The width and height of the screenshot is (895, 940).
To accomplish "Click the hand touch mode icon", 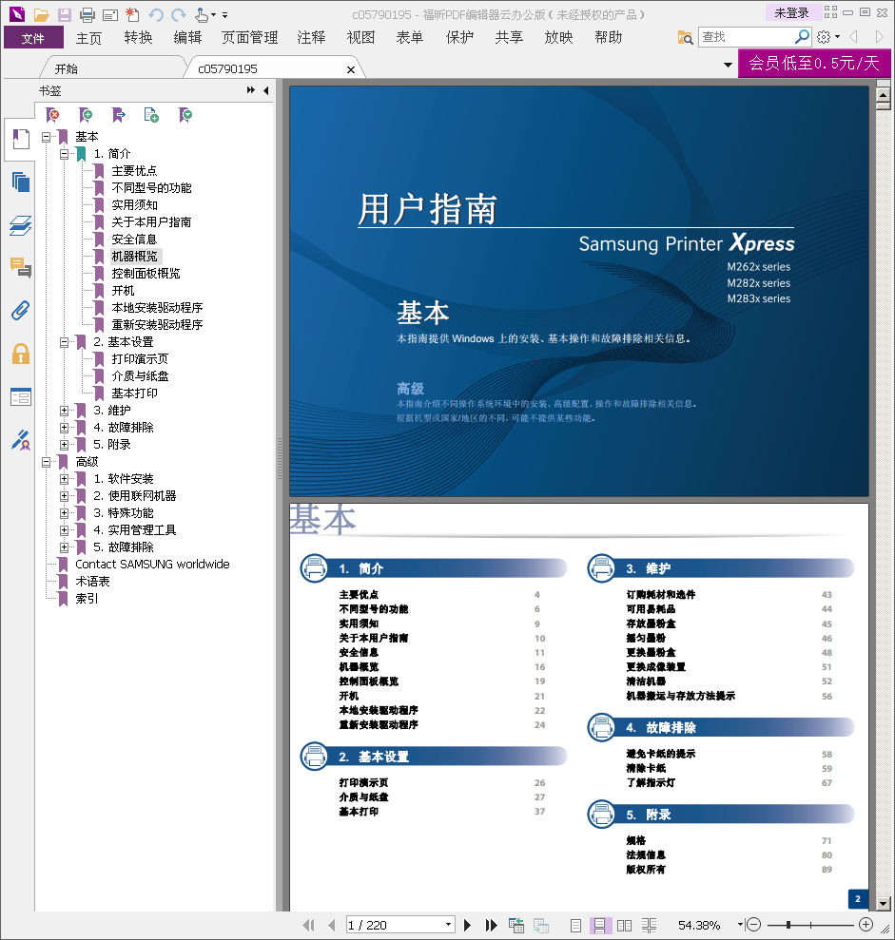I will tap(203, 14).
